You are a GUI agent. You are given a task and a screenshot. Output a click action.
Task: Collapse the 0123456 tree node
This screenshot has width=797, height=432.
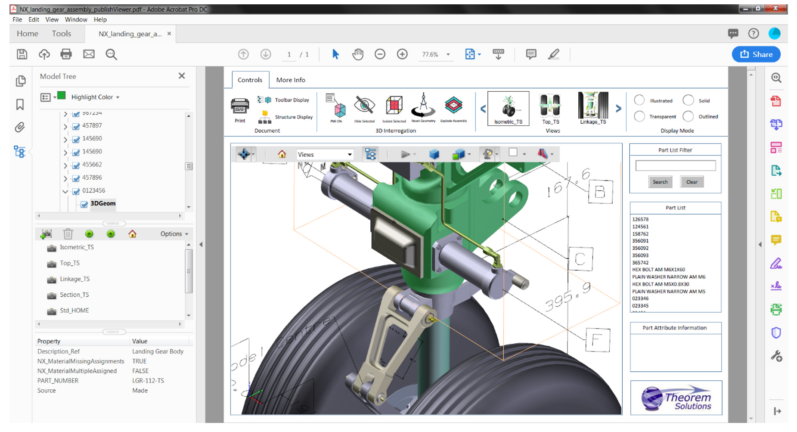(x=65, y=191)
